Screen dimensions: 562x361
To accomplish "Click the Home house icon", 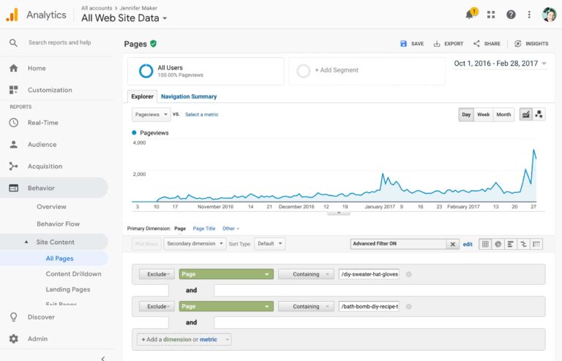I will [x=14, y=68].
